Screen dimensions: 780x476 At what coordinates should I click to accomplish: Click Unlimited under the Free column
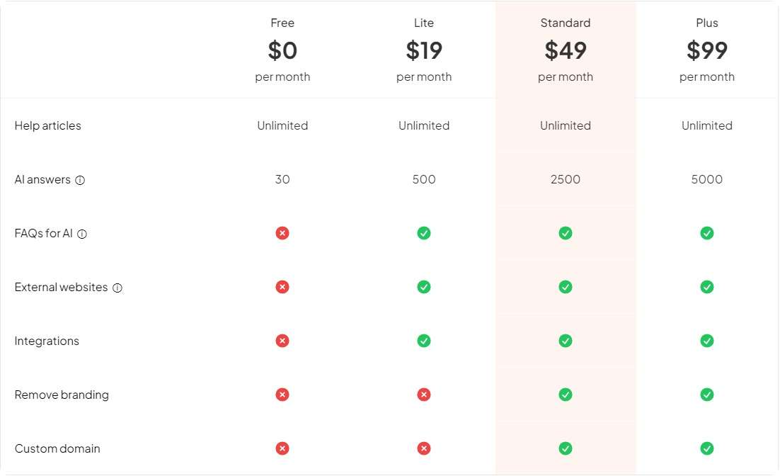point(282,125)
